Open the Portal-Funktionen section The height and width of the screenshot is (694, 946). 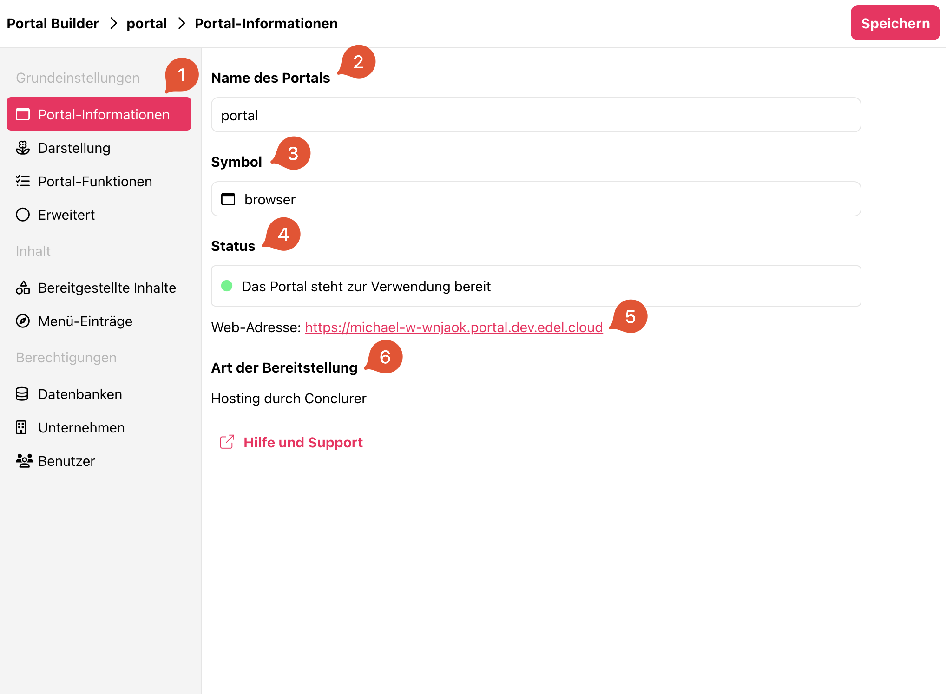[99, 181]
